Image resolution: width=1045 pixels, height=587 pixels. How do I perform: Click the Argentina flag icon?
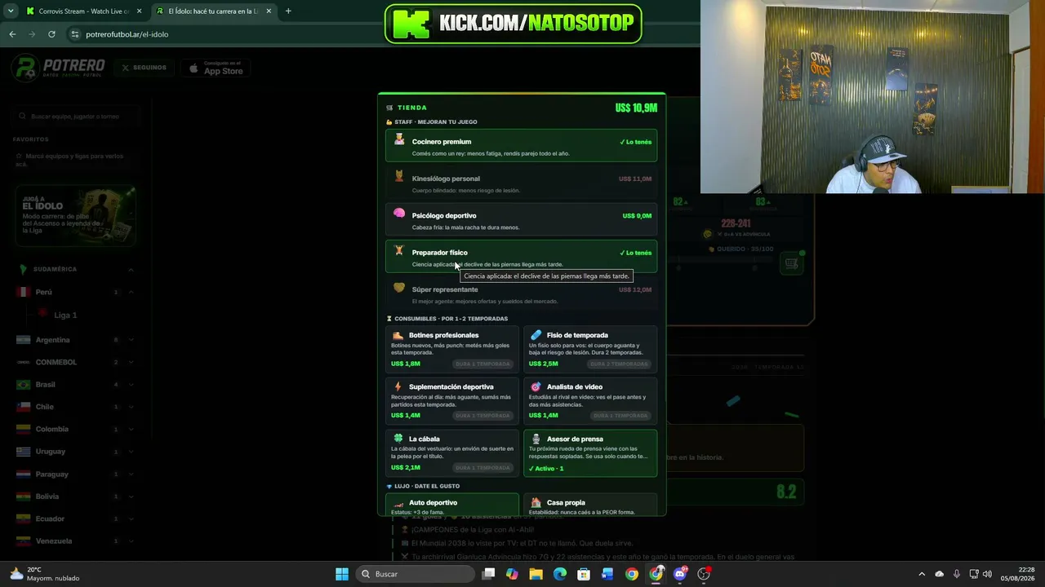[x=23, y=340]
